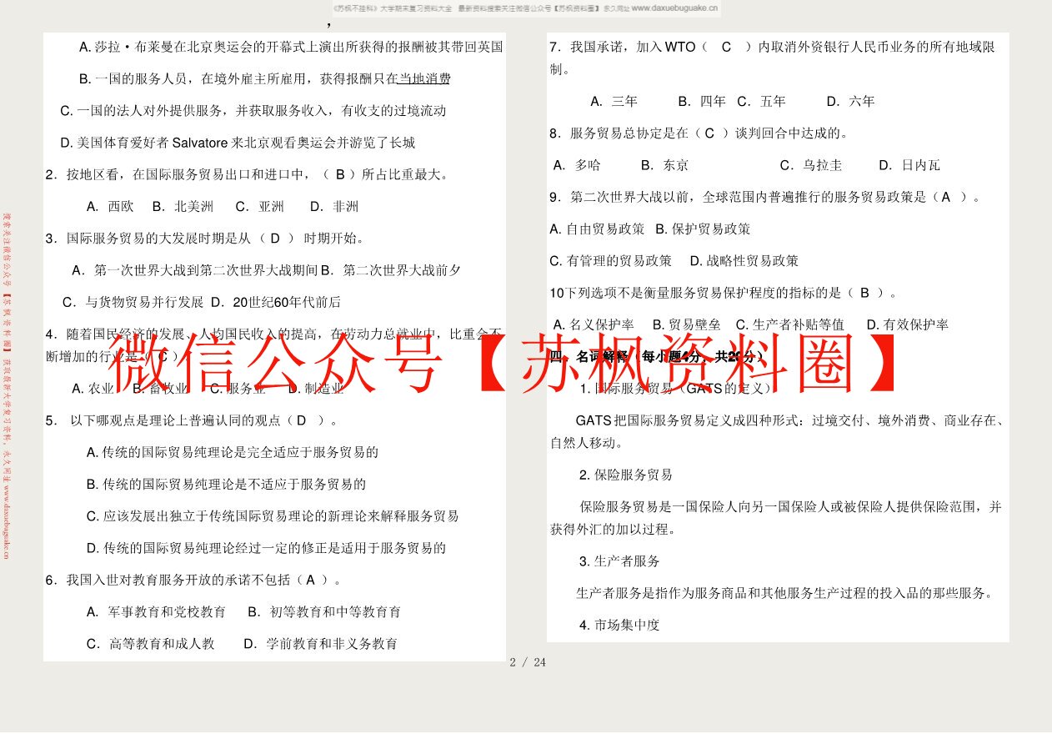
Task: Select option 'A. 军事教育和党校教育'
Action: pos(156,611)
